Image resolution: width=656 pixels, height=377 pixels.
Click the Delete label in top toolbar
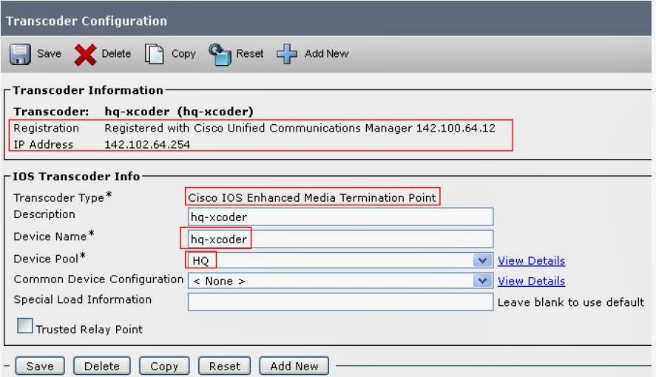point(116,53)
